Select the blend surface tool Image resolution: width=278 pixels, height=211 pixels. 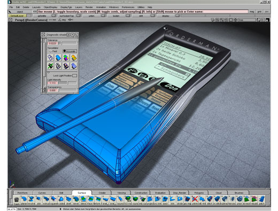83,200
